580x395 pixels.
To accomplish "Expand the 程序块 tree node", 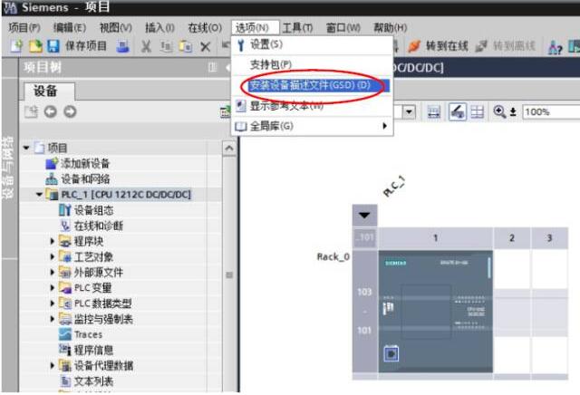I will click(x=53, y=241).
